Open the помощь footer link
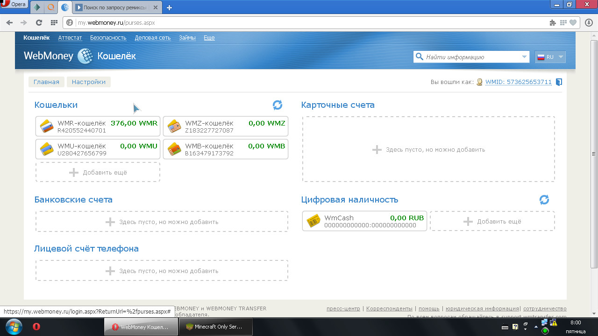The height and width of the screenshot is (336, 598). pos(429,308)
